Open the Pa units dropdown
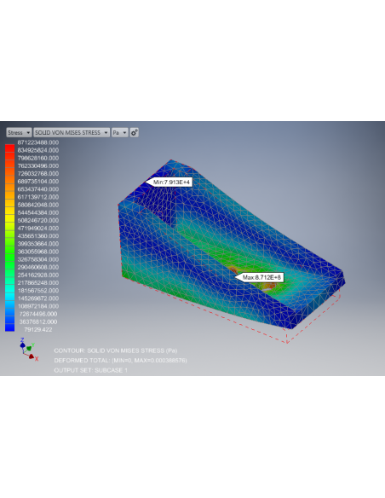The width and height of the screenshot is (385, 498). (120, 132)
